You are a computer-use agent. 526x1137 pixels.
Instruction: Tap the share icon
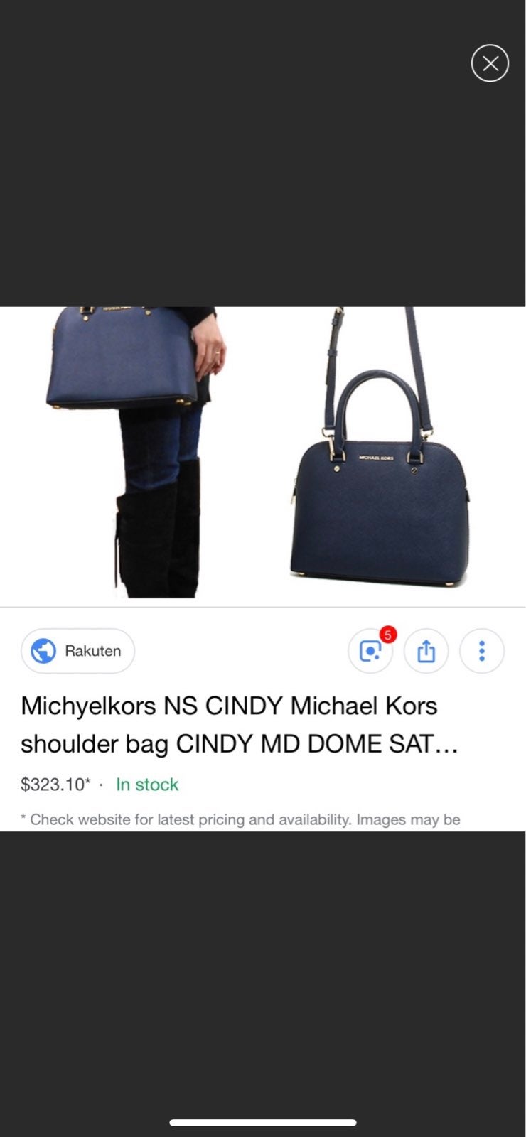click(x=426, y=651)
